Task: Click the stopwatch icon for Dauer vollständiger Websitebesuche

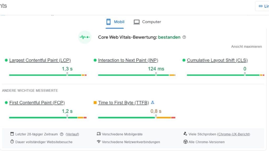Action: [12, 142]
